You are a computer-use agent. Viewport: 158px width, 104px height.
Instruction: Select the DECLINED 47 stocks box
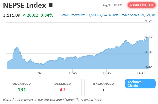pos(62,87)
